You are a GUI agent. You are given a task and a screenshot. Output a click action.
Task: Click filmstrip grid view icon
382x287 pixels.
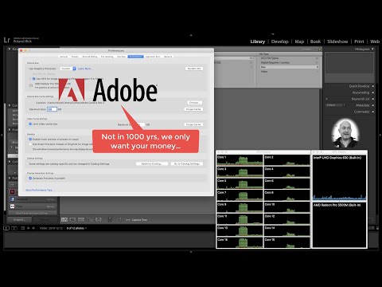(23, 228)
